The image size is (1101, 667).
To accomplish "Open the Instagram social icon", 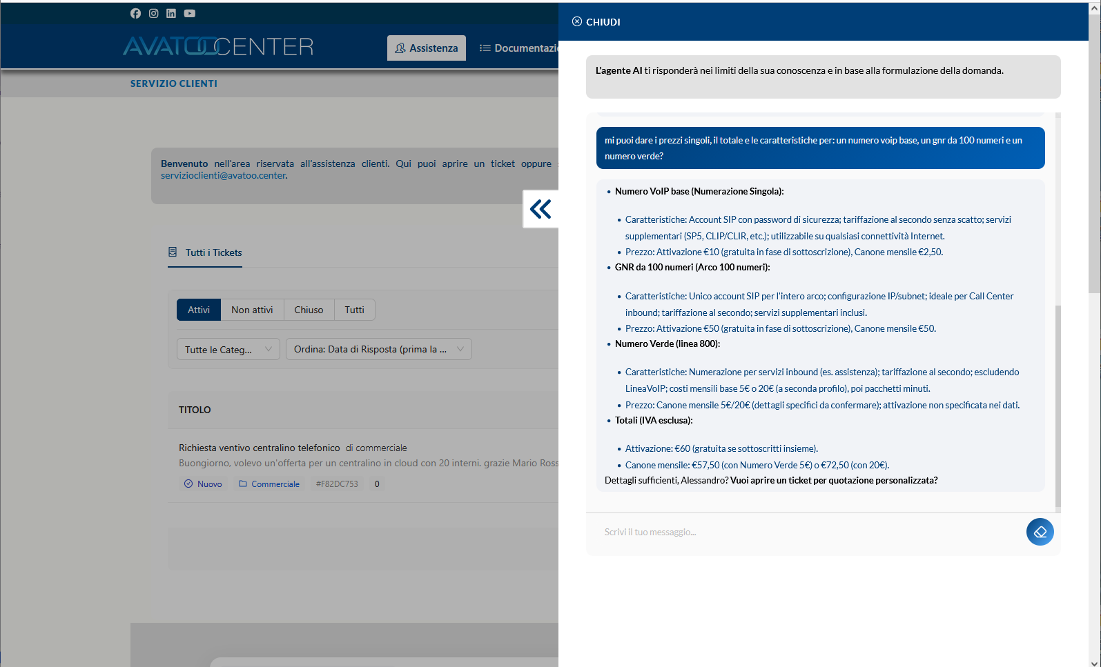I will (153, 13).
